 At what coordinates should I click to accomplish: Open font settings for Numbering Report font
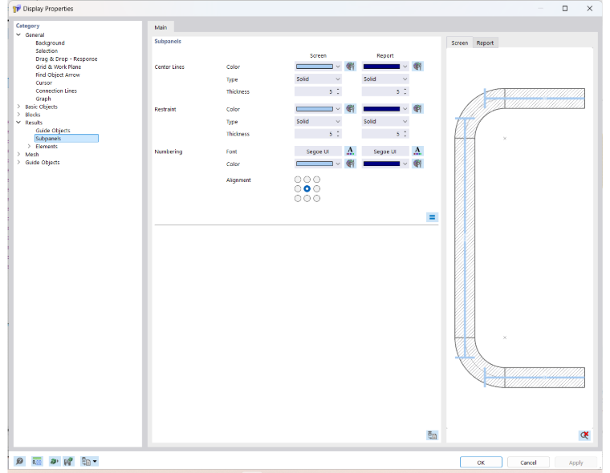[x=417, y=152]
